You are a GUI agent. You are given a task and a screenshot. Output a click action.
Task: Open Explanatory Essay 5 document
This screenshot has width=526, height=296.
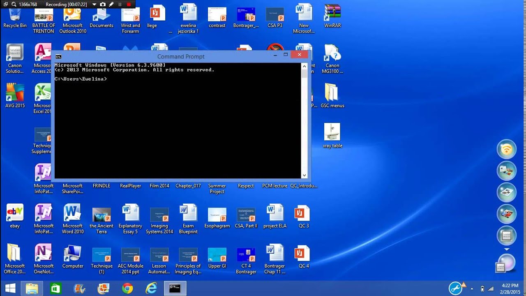[x=130, y=220]
